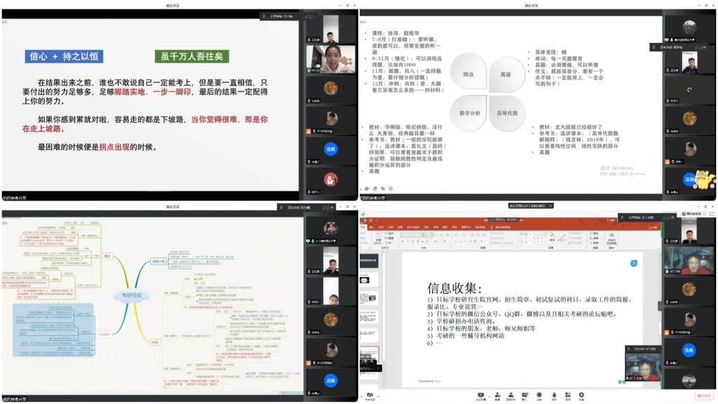718x404 pixels.
Task: Collapse the participant video panel with side handle
Action: tap(659, 306)
